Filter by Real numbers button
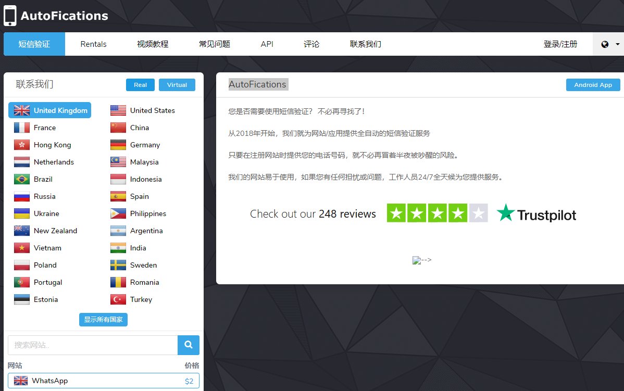 point(141,85)
